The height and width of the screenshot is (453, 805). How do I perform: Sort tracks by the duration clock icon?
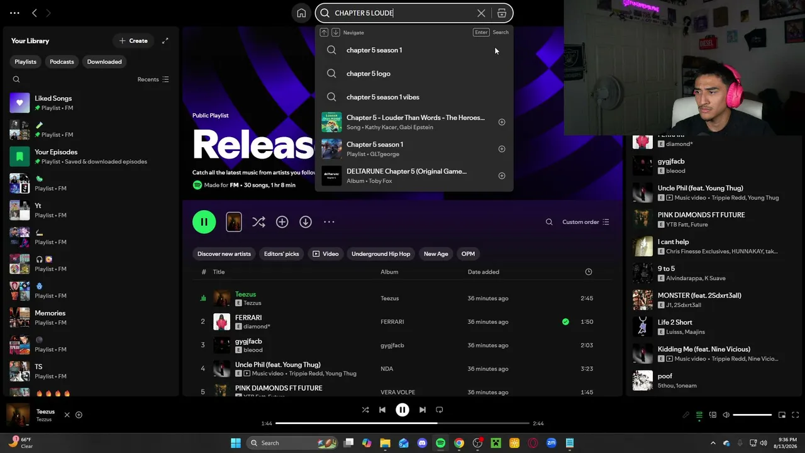(589, 272)
